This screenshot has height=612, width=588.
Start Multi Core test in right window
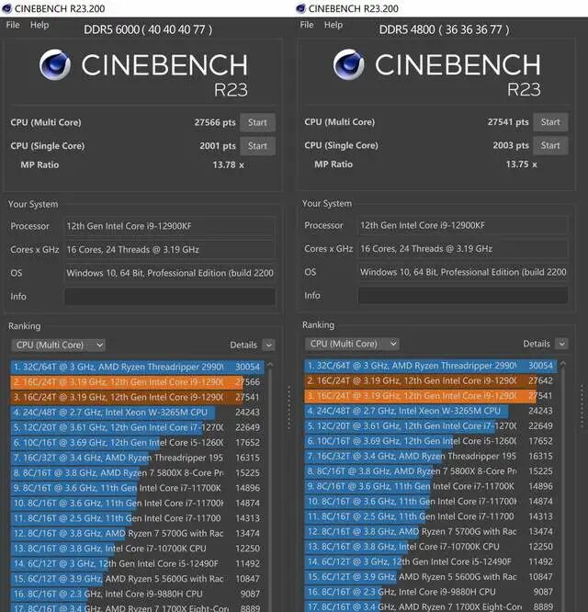(550, 122)
